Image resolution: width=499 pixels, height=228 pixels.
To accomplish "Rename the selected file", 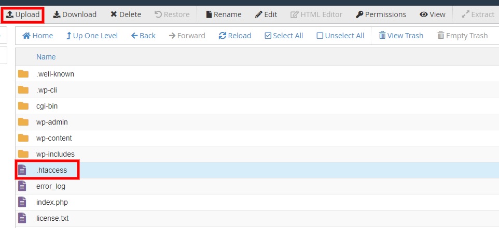I will [224, 14].
